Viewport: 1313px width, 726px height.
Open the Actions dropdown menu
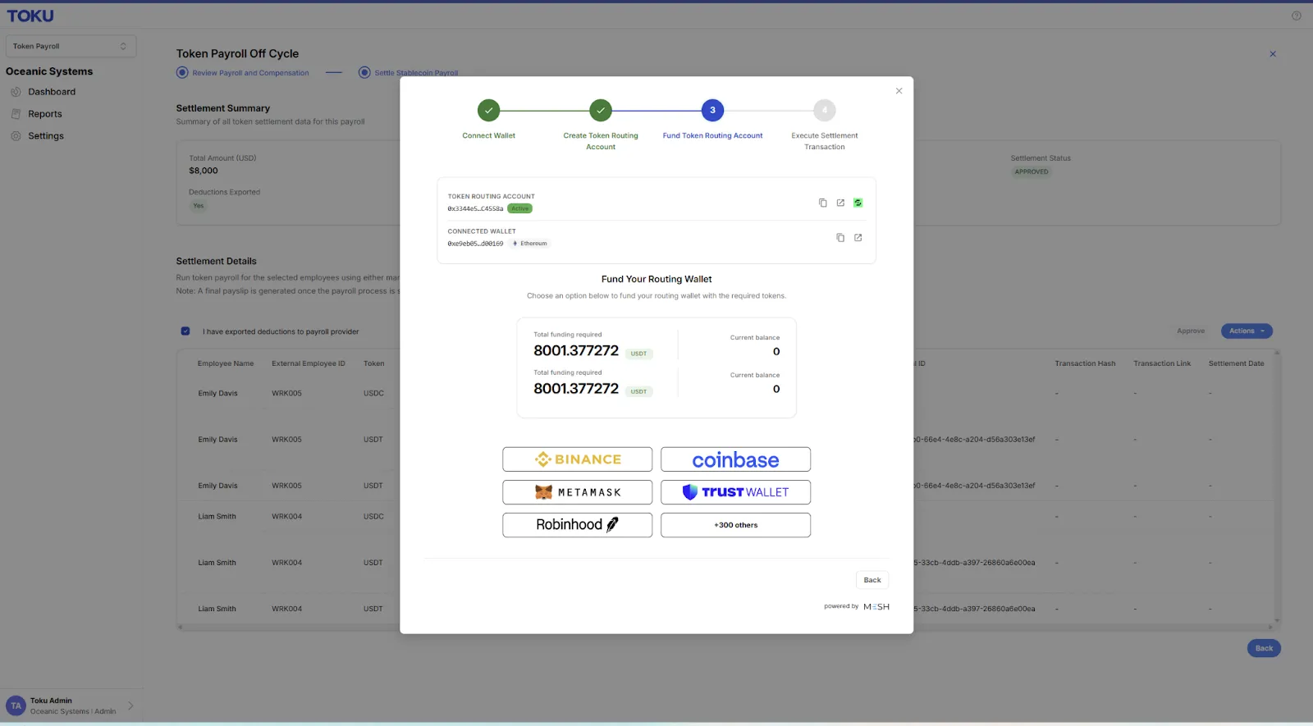coord(1247,331)
